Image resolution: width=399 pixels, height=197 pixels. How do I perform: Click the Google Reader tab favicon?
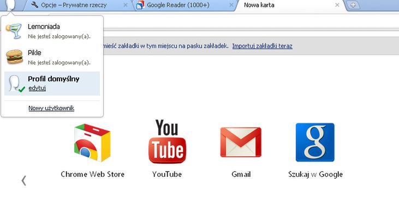tap(140, 5)
